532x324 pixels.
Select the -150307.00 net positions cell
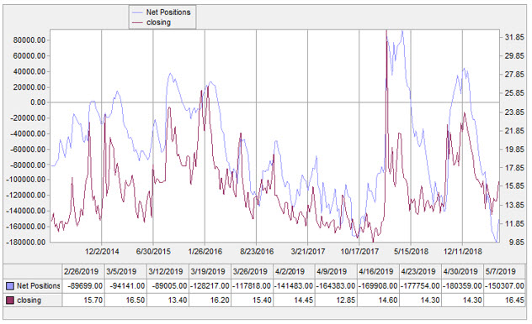click(x=504, y=286)
